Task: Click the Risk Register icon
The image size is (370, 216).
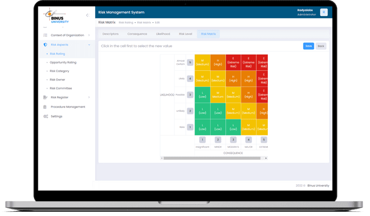Action: point(45,97)
